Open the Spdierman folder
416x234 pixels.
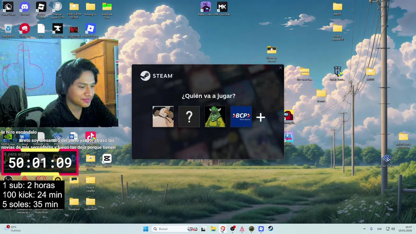(x=90, y=204)
